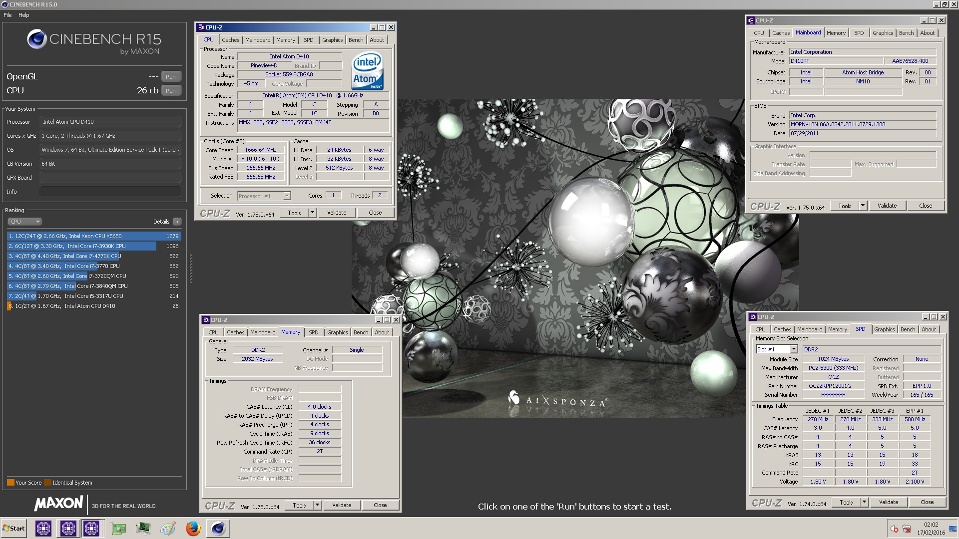
Task: Launch Paint from the taskbar palette icon
Action: [168, 529]
